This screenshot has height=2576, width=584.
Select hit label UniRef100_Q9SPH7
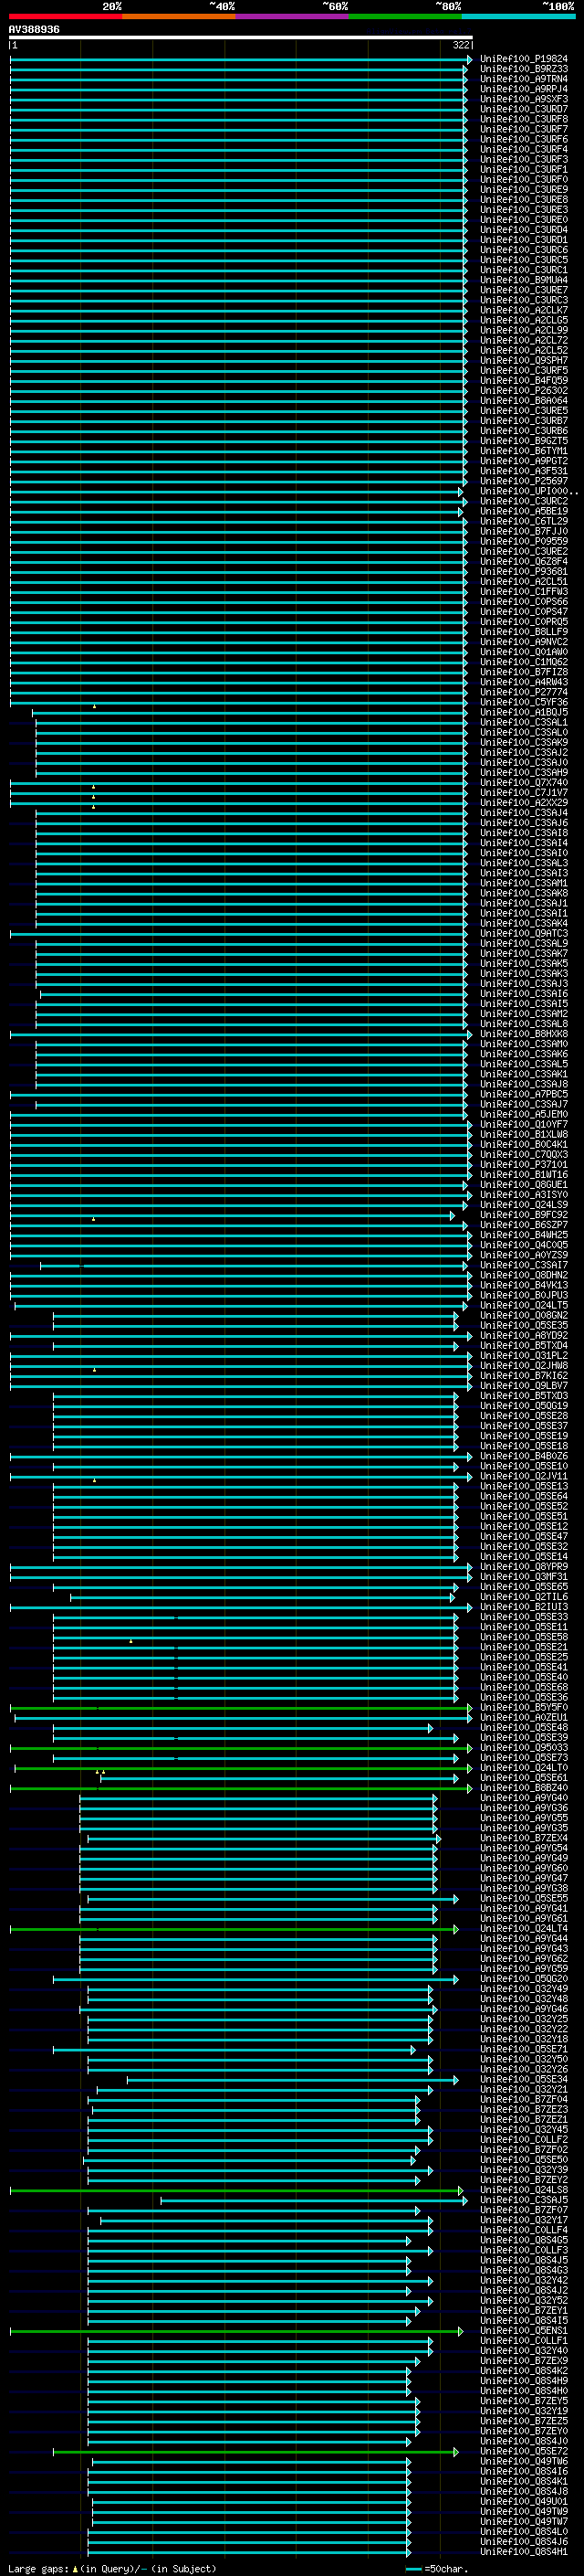(x=523, y=360)
